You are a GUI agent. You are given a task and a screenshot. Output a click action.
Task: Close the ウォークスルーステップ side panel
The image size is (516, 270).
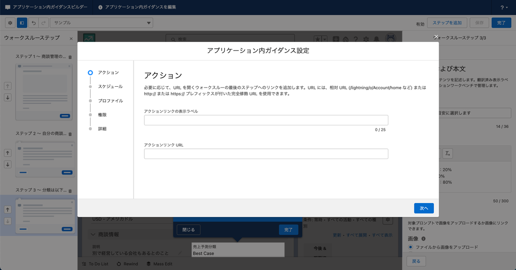[x=71, y=39]
